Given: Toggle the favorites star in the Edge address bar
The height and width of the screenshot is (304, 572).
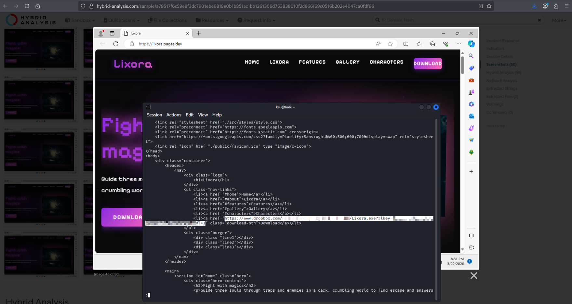Looking at the screenshot, I should pyautogui.click(x=390, y=44).
